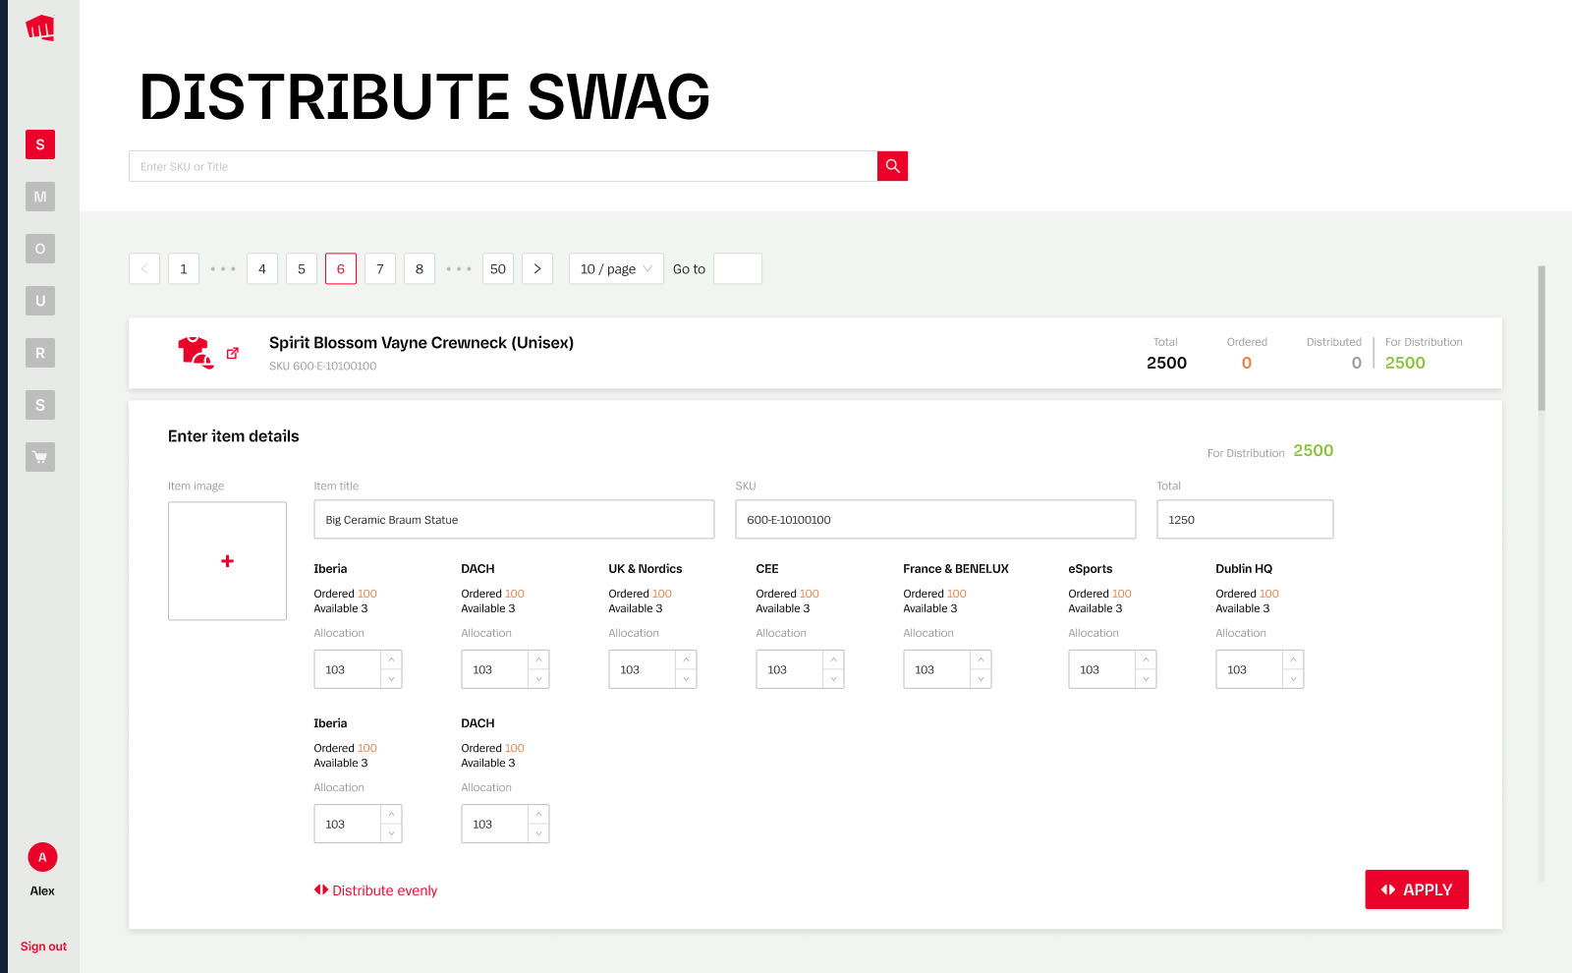Jump forward pages with right ellipsis
This screenshot has height=973, width=1572.
(x=459, y=268)
